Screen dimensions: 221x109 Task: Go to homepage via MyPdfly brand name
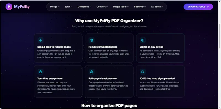tap(22, 7)
